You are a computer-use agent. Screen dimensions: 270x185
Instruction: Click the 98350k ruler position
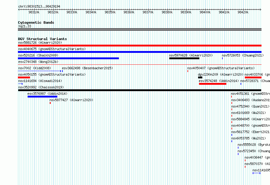[x=110, y=12]
